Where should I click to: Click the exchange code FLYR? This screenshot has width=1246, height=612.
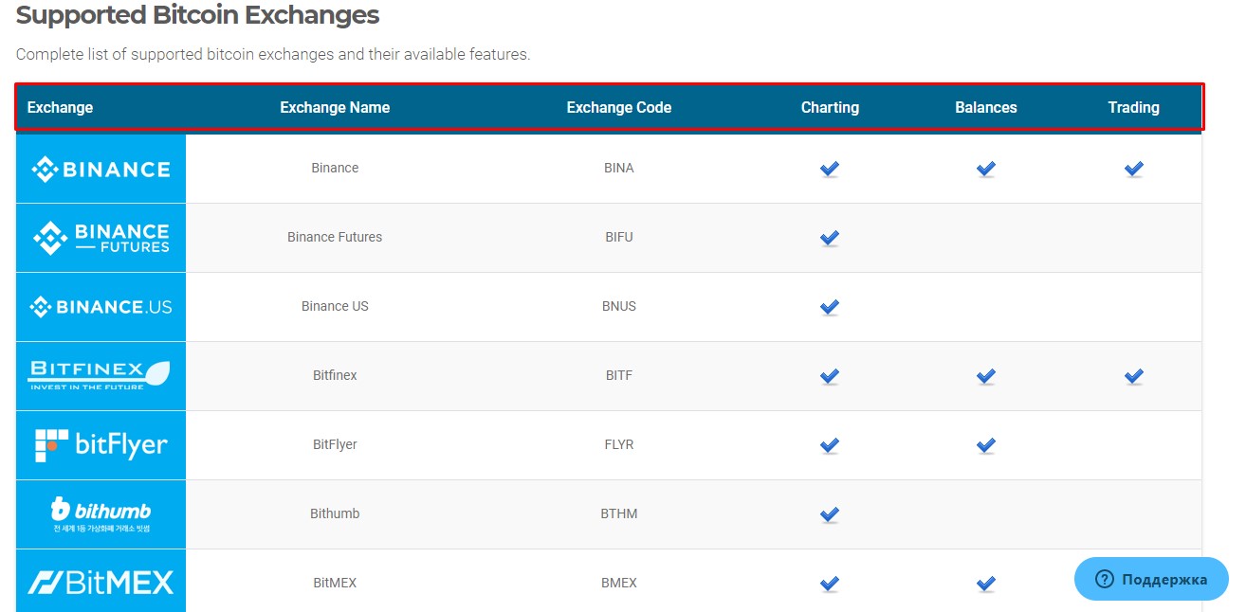(x=619, y=444)
